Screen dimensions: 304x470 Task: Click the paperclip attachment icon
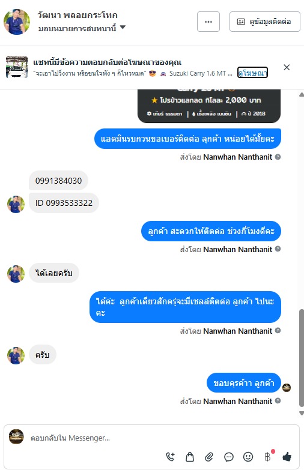(x=209, y=457)
